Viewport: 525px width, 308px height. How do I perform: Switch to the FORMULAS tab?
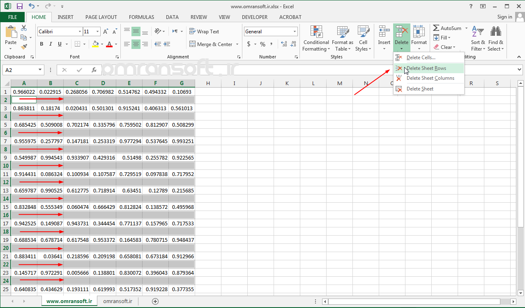click(x=142, y=17)
